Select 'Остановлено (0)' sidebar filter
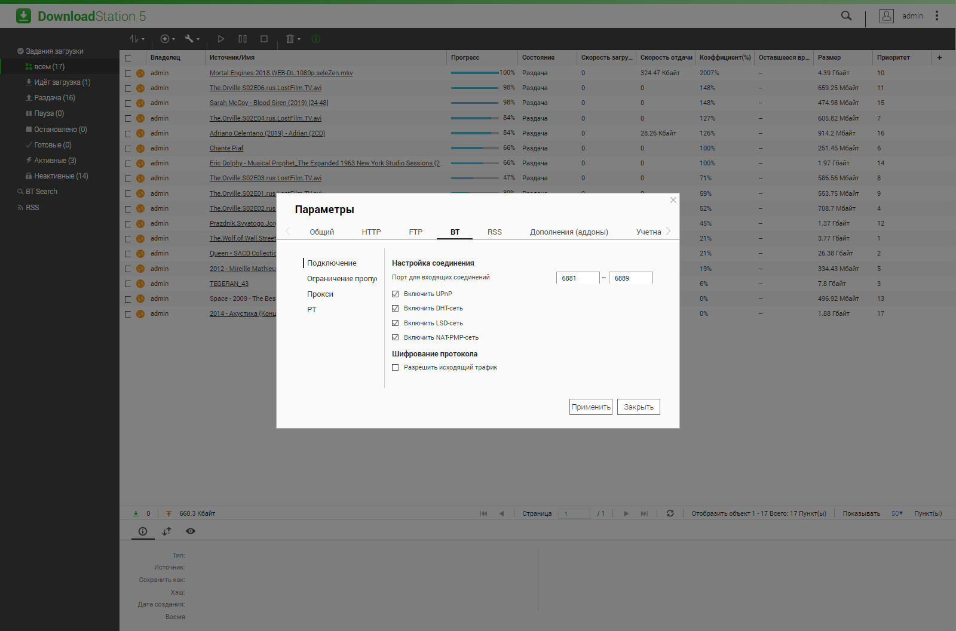 point(56,130)
